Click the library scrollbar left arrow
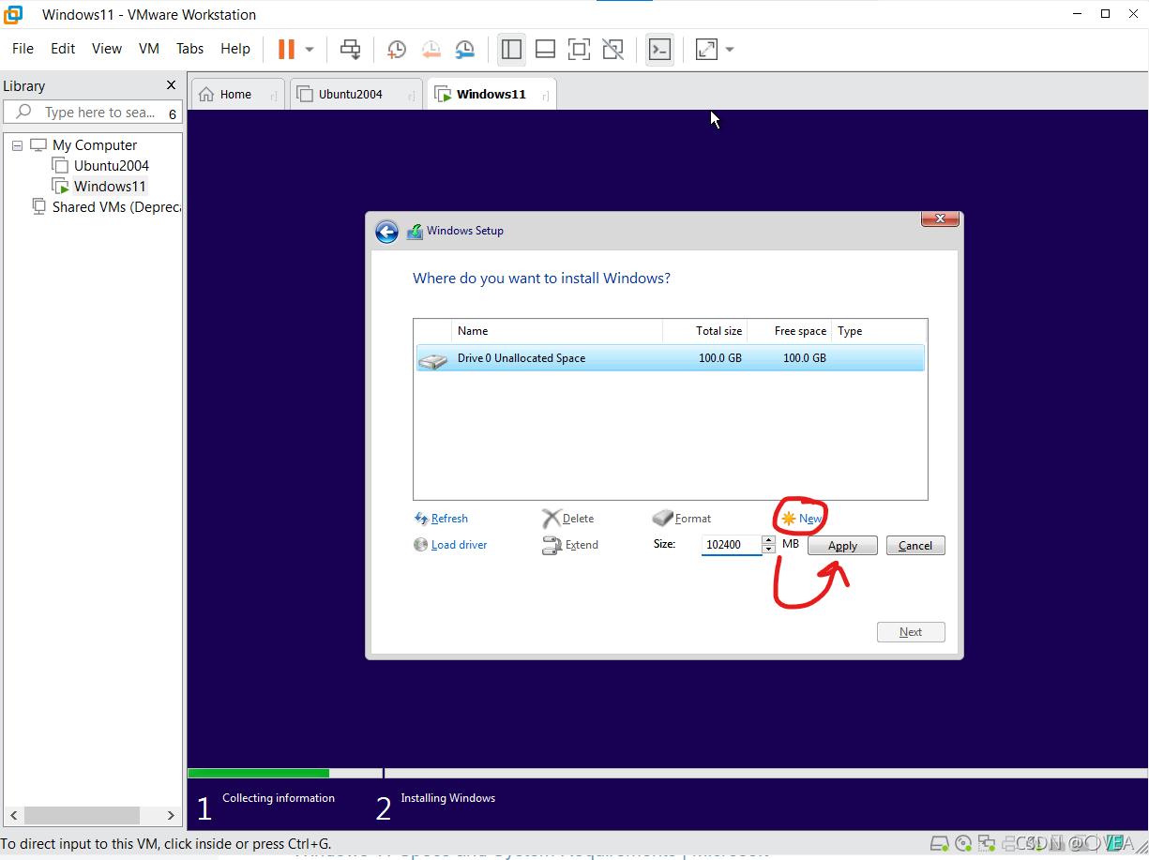The image size is (1149, 860). pos(14,816)
